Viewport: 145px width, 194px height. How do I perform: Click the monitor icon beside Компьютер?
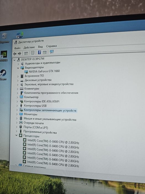coord(22,97)
